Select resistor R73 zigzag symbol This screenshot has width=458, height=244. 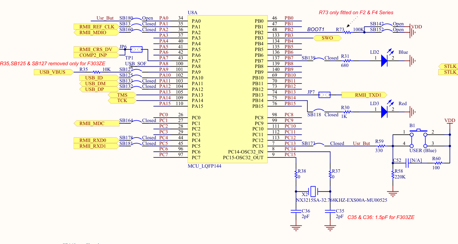pos(348,32)
